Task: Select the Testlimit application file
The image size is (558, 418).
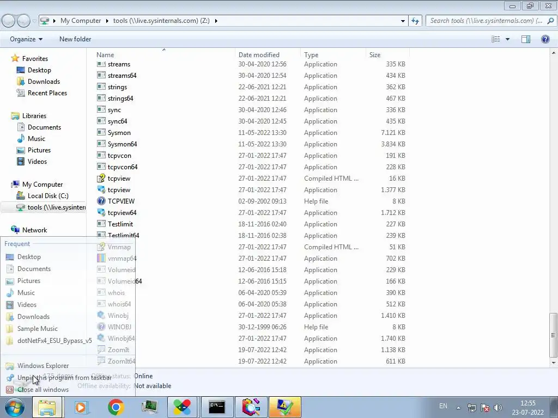Action: tap(120, 224)
